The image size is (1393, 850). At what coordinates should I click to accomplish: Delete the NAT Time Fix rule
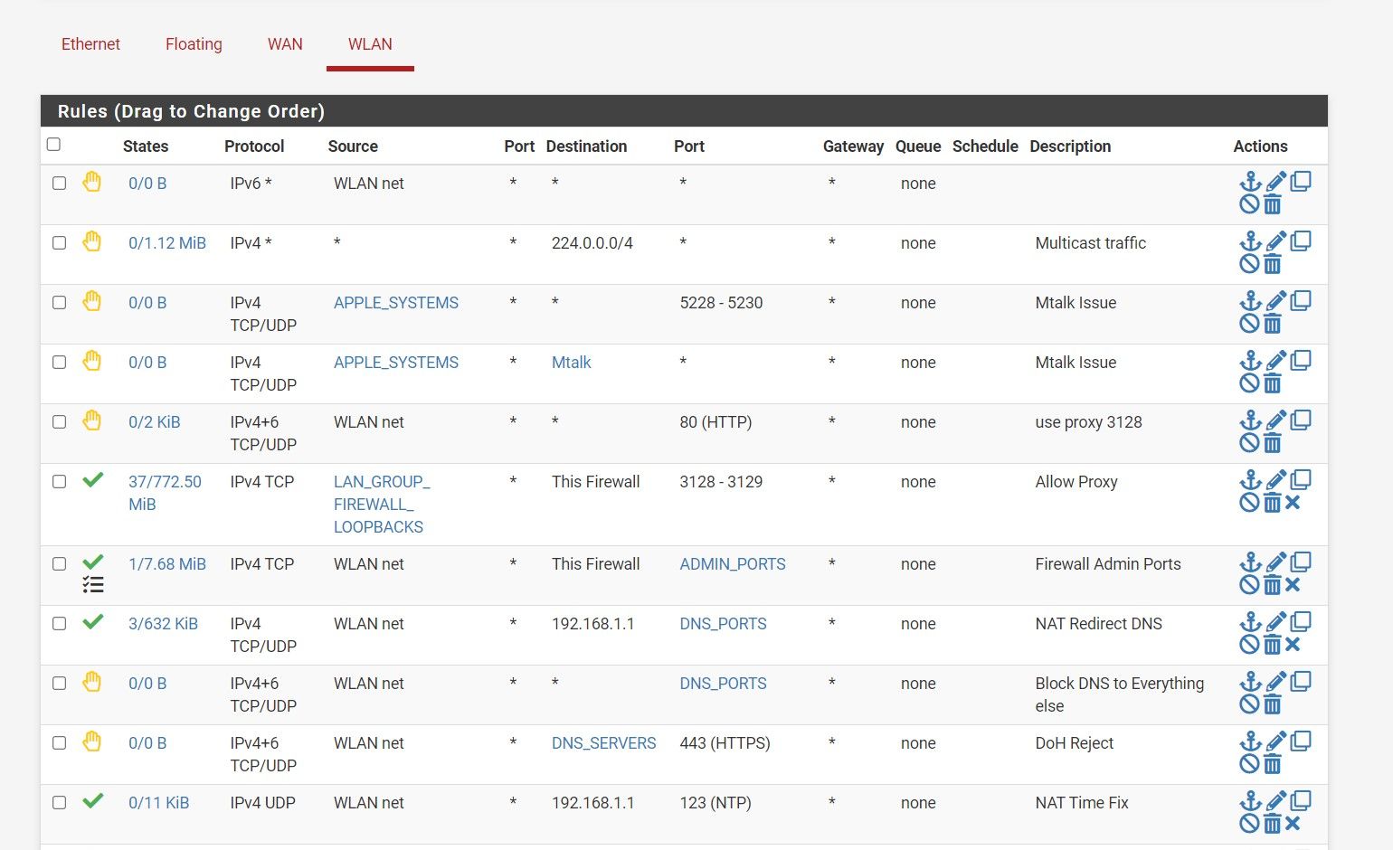tap(1273, 824)
